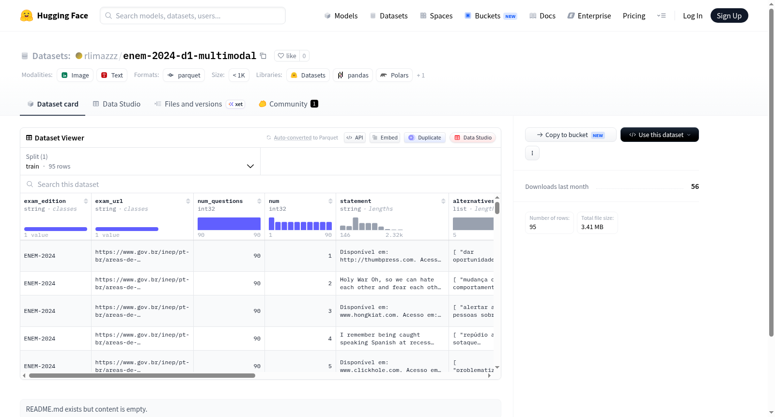
Task: Click the alternatives column header
Action: [473, 201]
